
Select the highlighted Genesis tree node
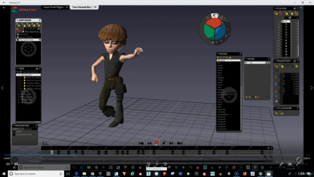tap(28, 75)
